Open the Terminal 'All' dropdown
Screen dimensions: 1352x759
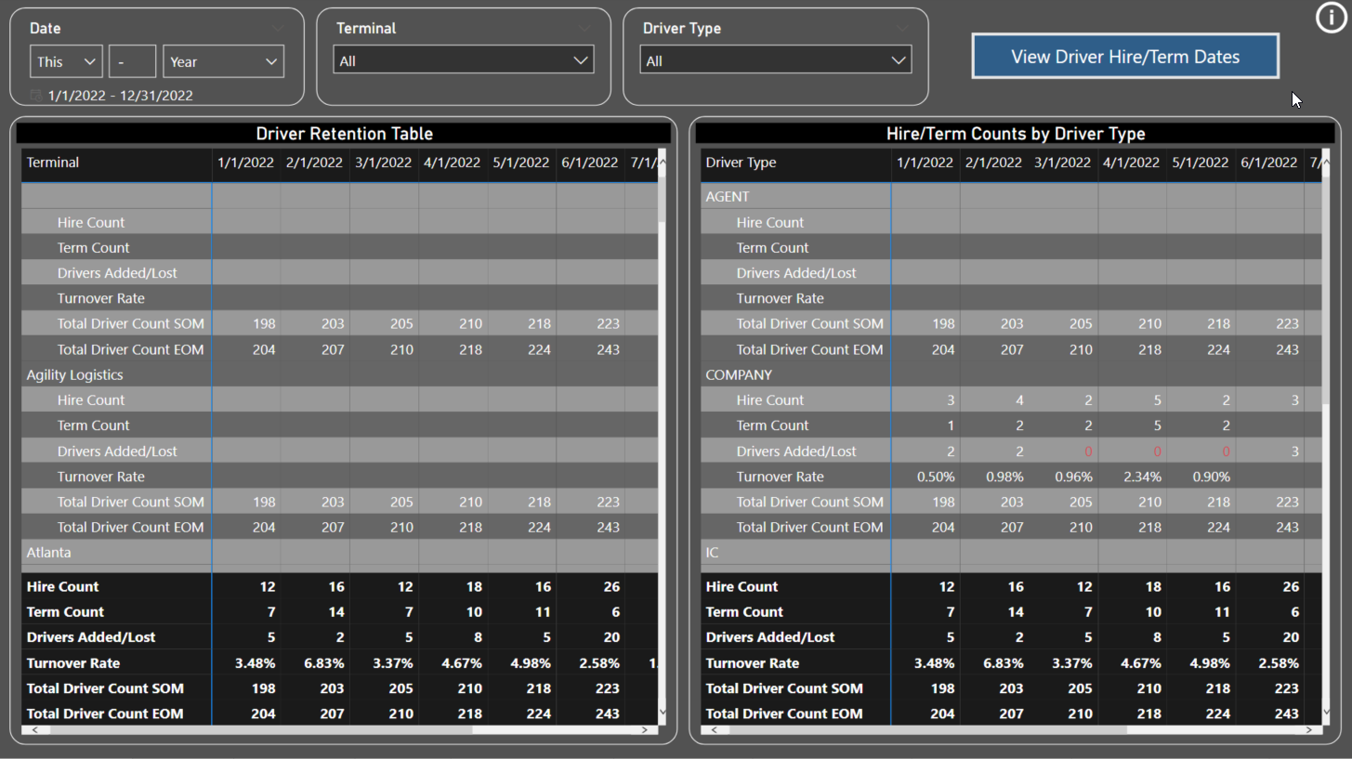[x=463, y=60]
